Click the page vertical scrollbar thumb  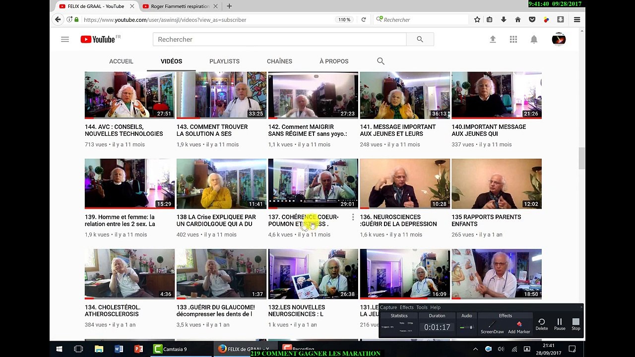[x=582, y=158]
